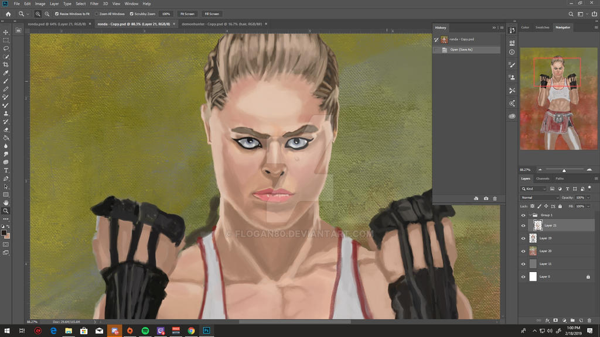Viewport: 600px width, 337px height.
Task: Select the Eyedropper tool
Action: [6, 73]
